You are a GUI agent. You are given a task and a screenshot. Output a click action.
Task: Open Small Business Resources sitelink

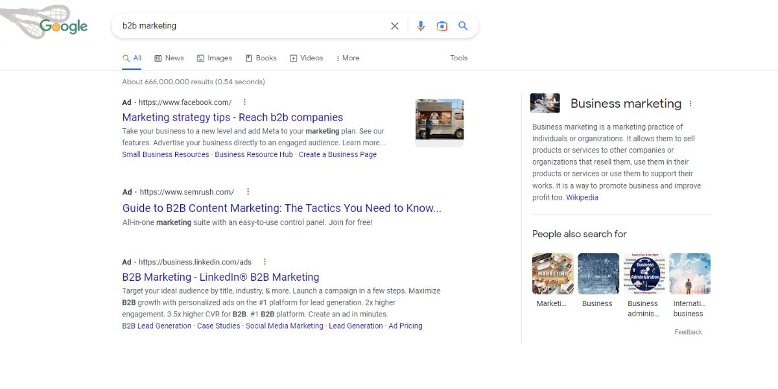pyautogui.click(x=165, y=154)
